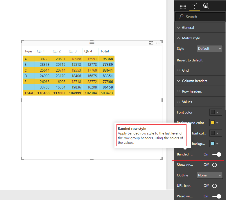Image resolution: width=226 pixels, height=200 pixels.
Task: Open the Style Default dropdown
Action: (x=209, y=49)
